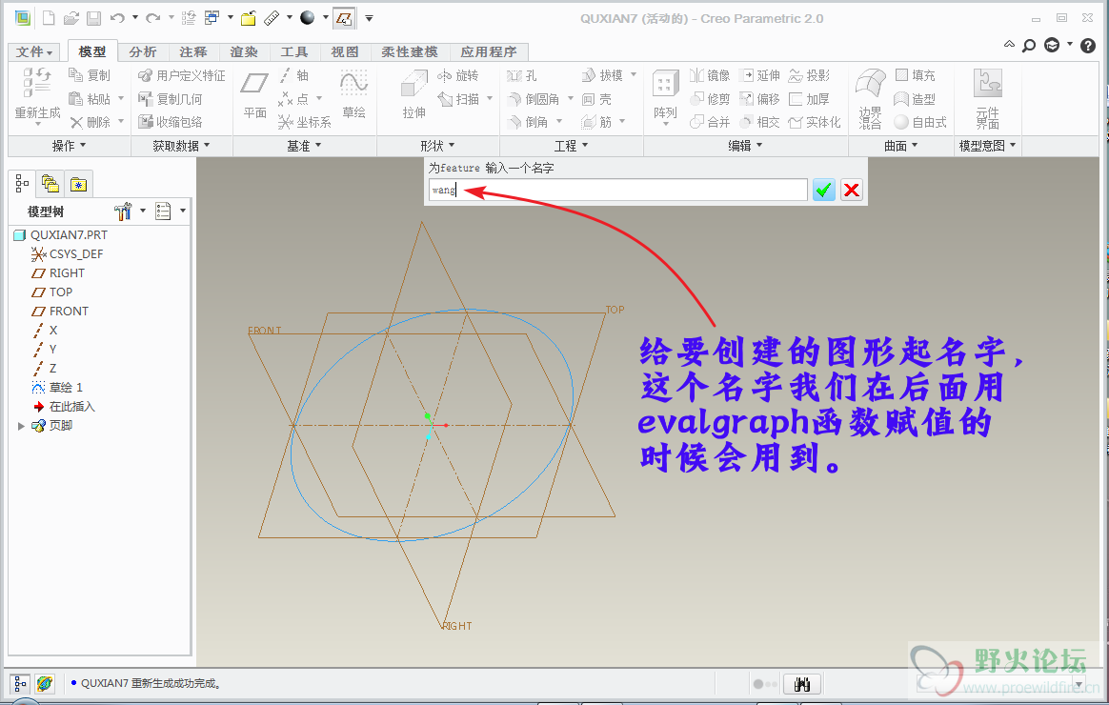Select the 坐标系 (Coordinate System) tool
This screenshot has width=1109, height=705.
305,122
